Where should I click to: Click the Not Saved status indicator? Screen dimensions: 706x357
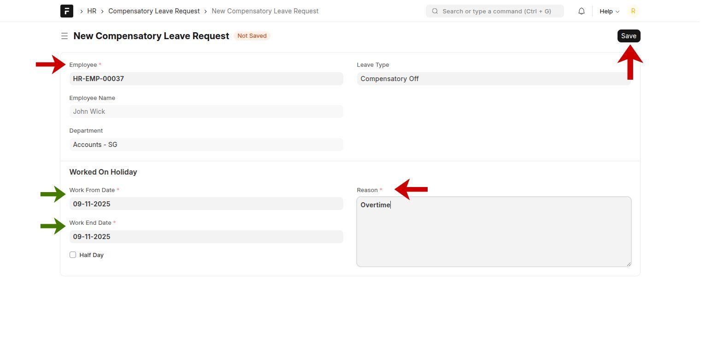tap(252, 36)
